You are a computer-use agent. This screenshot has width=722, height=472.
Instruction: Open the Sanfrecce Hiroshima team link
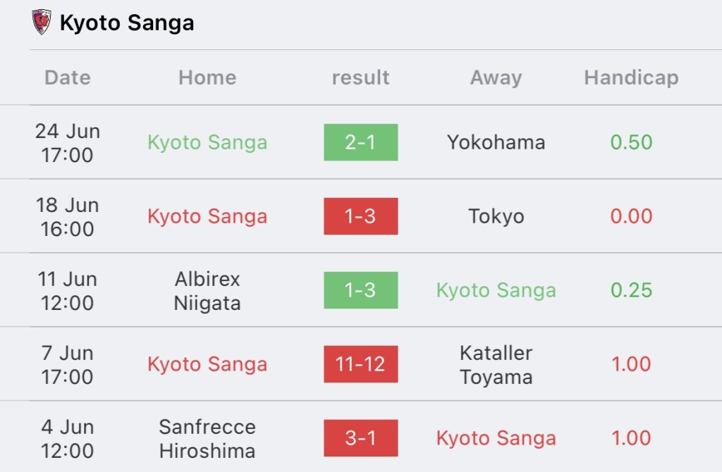207,438
